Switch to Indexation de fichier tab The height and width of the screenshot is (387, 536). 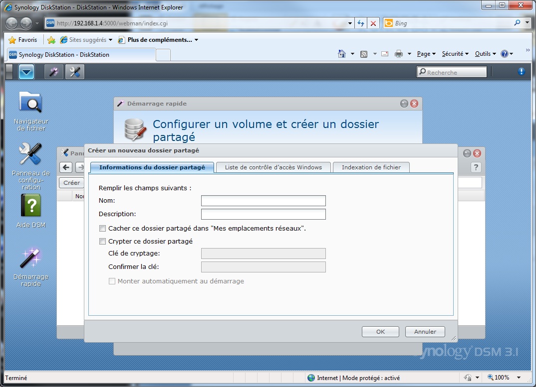(x=371, y=167)
